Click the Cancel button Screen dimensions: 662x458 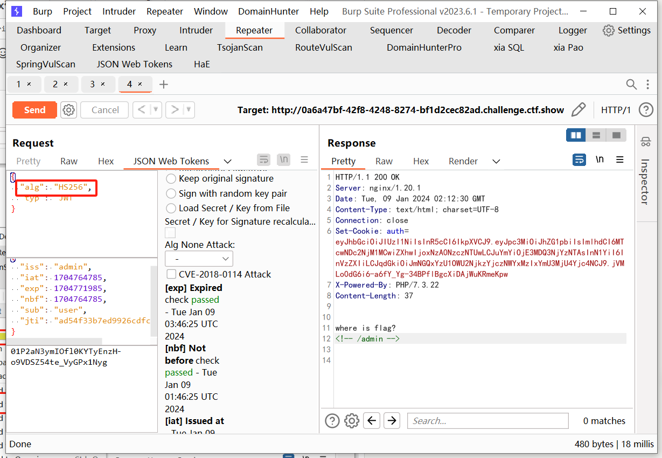[x=105, y=110]
